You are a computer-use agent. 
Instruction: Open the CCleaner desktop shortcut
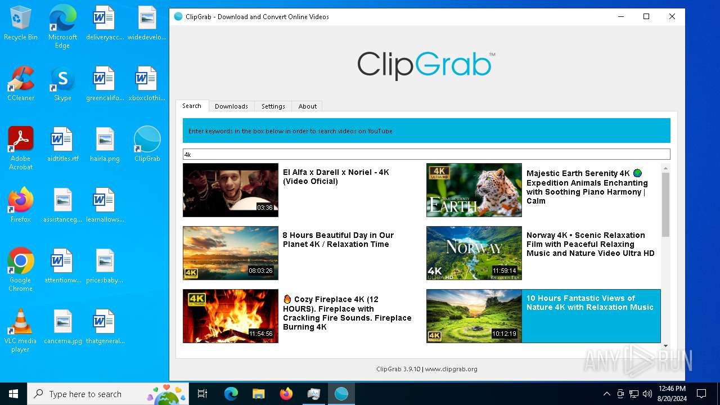pos(21,84)
